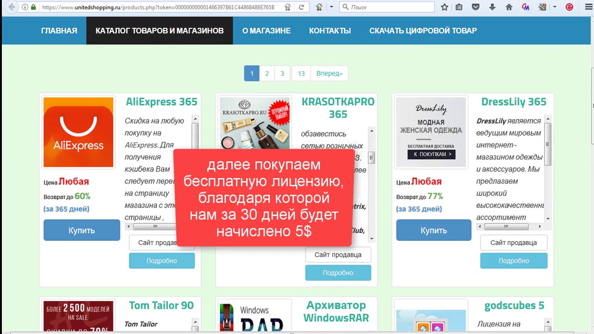Click DressLily banner thumbnail
This screenshot has height=334, width=594.
[431, 132]
